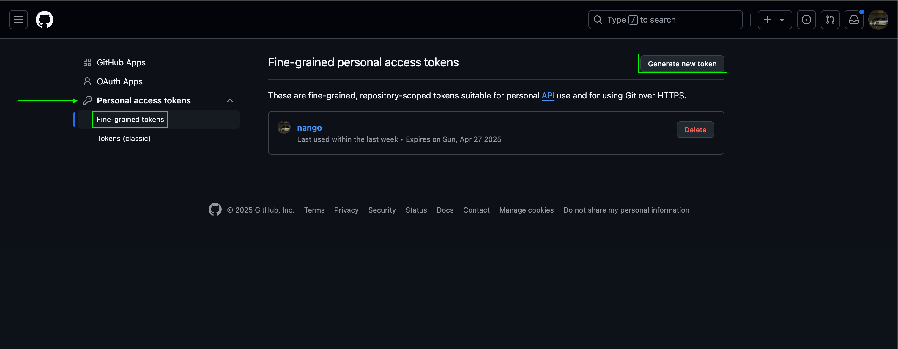Open the notifications inbox icon
This screenshot has height=349, width=898.
[x=854, y=20]
